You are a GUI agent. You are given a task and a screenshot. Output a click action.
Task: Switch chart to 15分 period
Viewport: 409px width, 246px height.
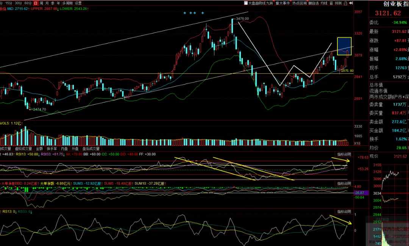pos(9,3)
